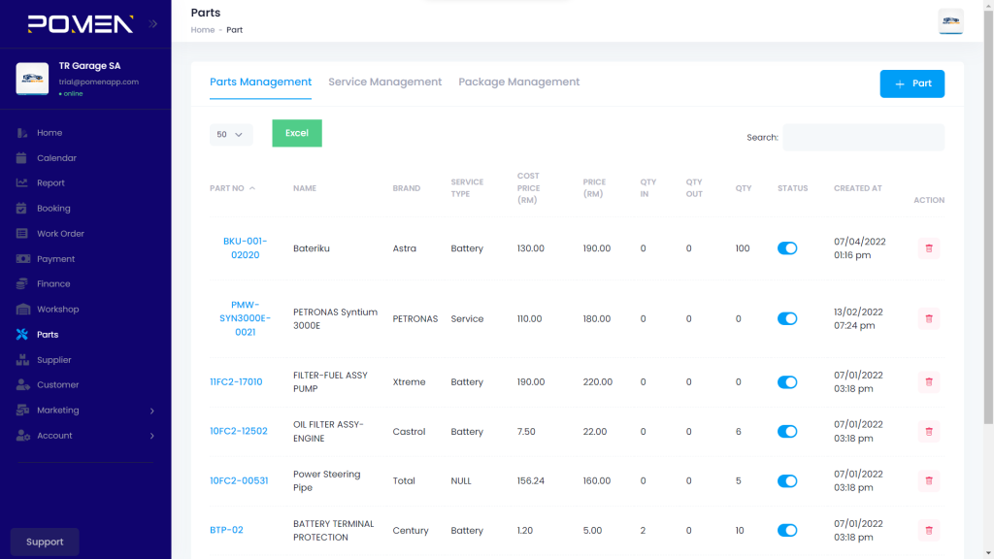Open Finance from the sidebar
Screen dimensions: 994x559
pyautogui.click(x=53, y=284)
